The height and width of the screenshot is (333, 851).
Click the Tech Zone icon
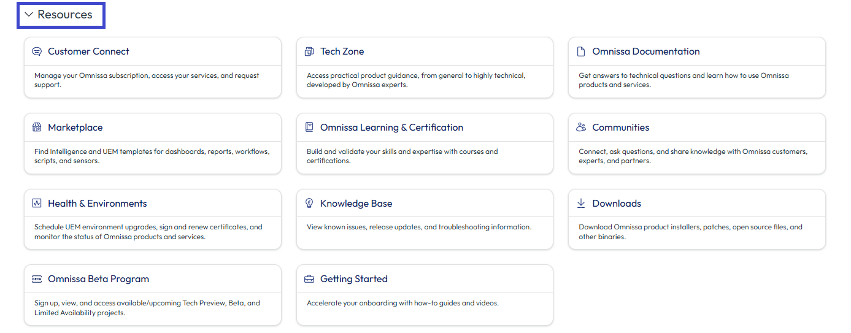point(309,52)
